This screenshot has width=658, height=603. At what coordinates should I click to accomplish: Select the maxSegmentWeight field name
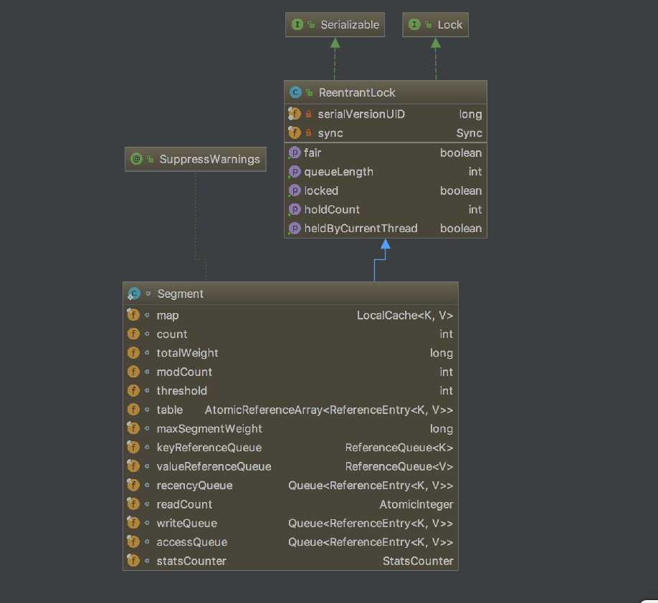(209, 428)
